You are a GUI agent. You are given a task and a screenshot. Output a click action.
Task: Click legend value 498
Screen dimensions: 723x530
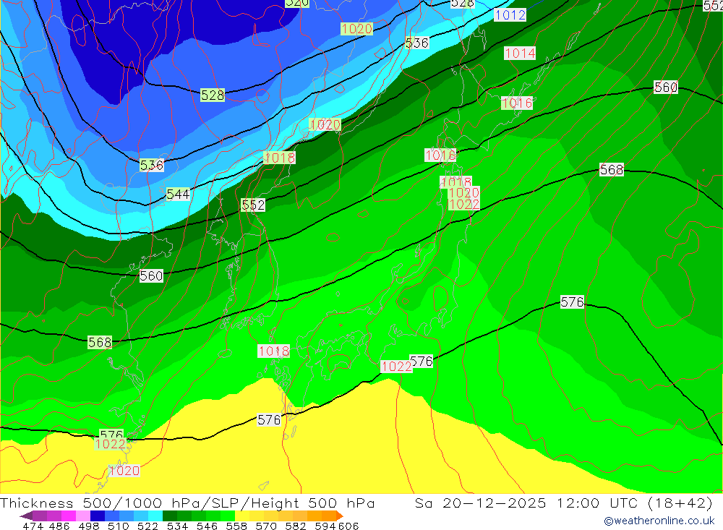(x=89, y=526)
